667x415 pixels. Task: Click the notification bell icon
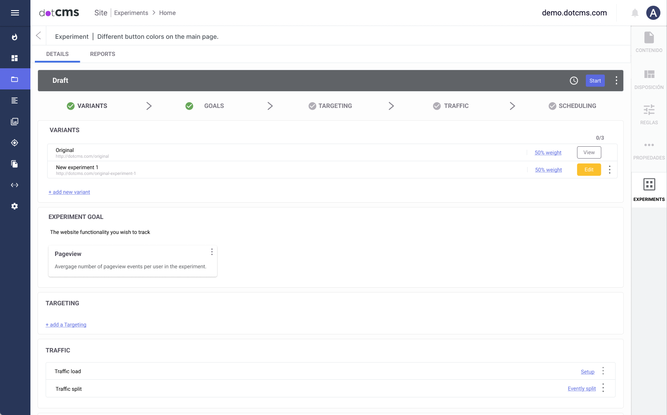[x=635, y=13]
